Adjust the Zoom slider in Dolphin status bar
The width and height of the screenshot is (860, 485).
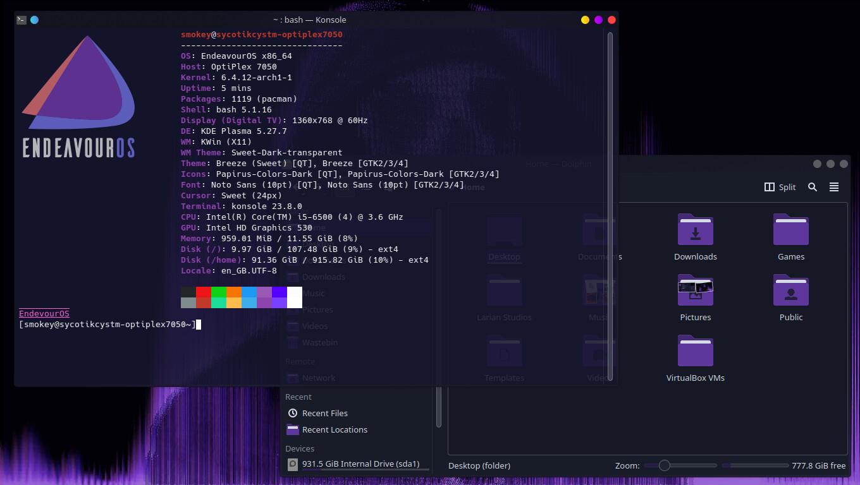point(680,465)
